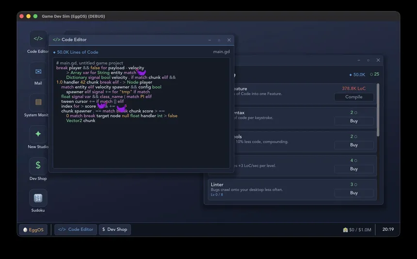Click the Dev Shop scrollbar

pos(378,111)
